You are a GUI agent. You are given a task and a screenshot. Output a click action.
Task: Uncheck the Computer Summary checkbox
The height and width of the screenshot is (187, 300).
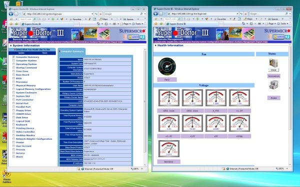click(x=14, y=57)
